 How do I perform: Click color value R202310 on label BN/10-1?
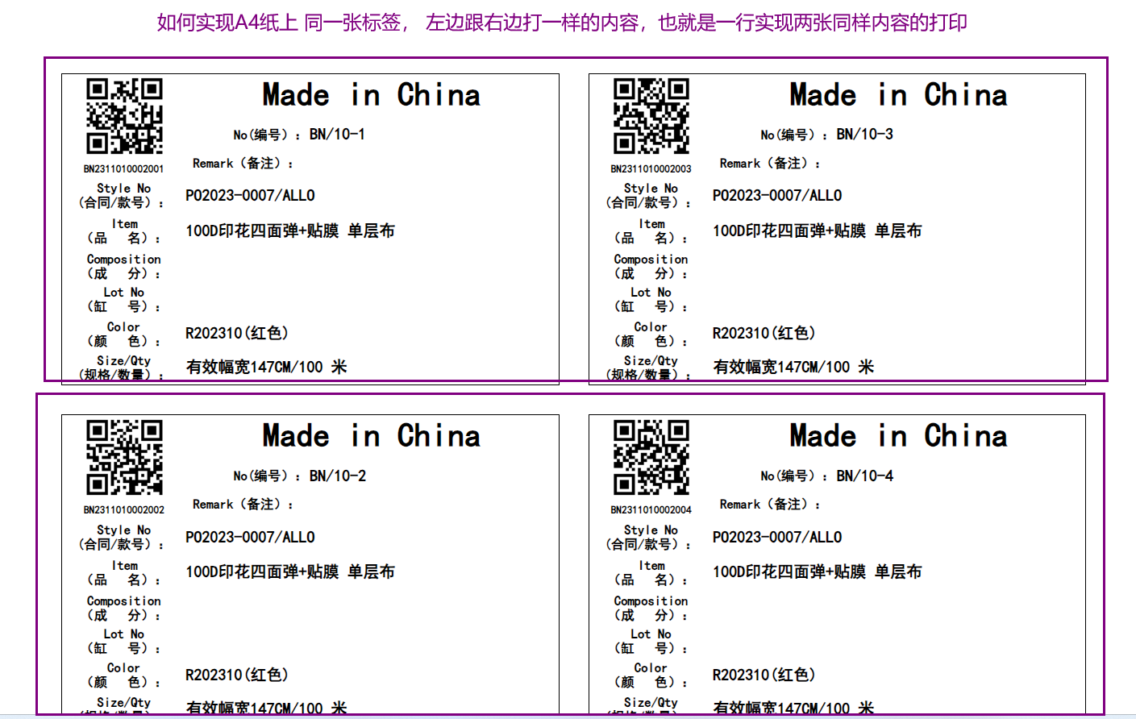(x=237, y=334)
